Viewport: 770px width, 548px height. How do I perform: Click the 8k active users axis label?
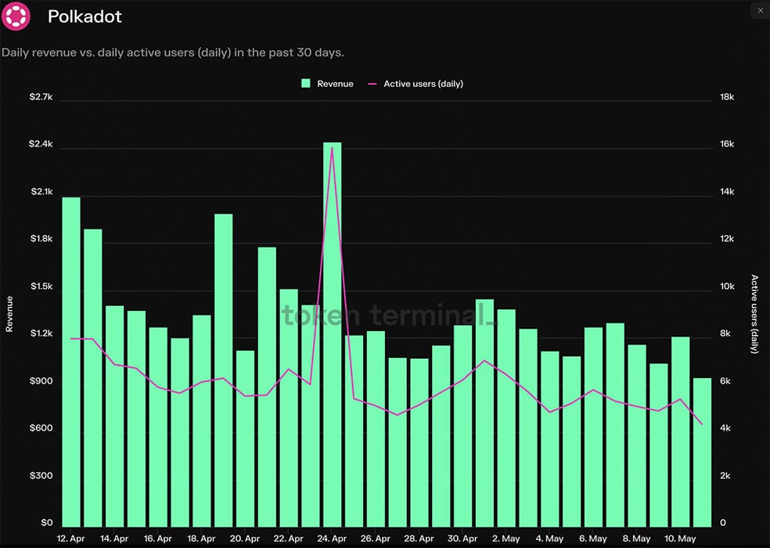(725, 333)
